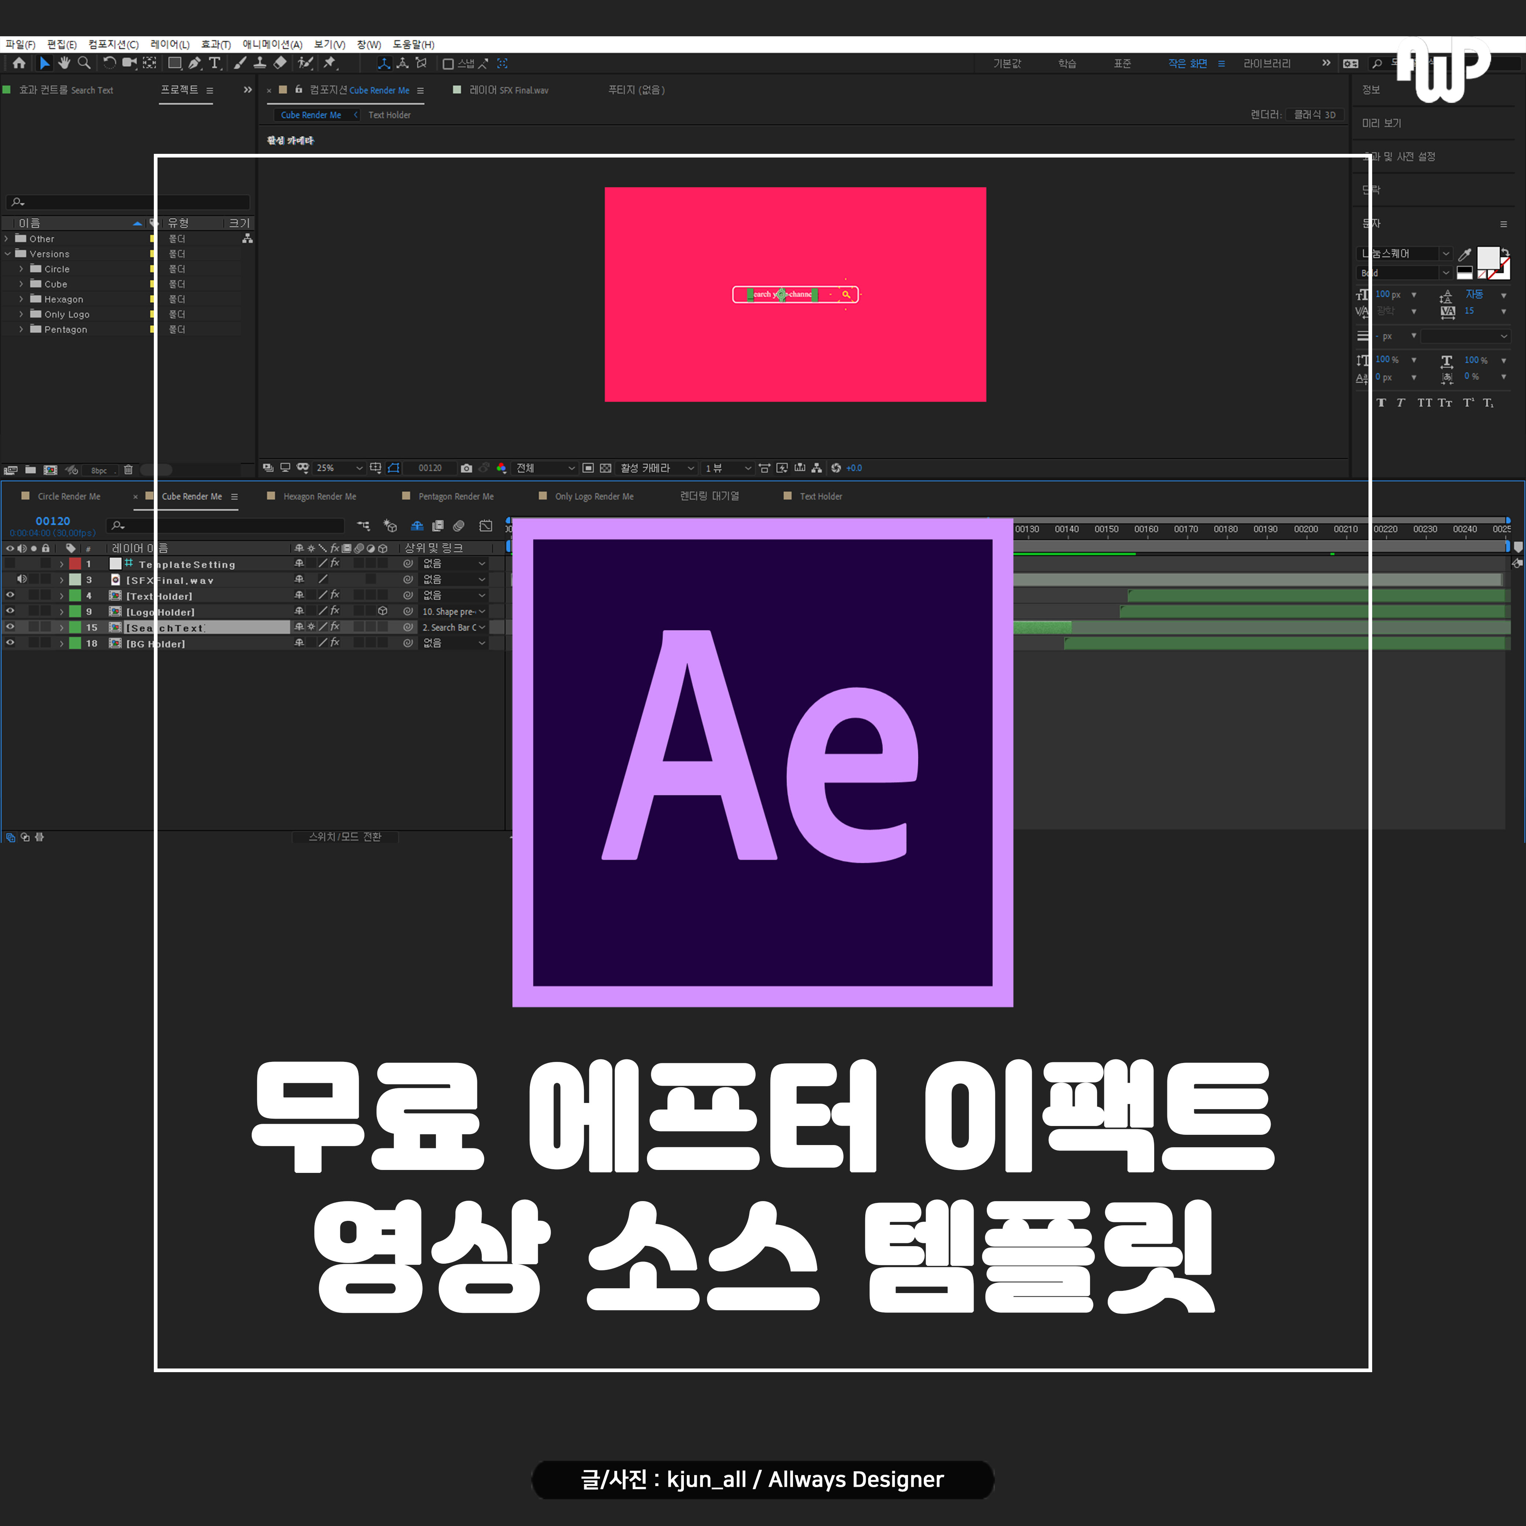Screen dimensions: 1526x1526
Task: Select the Hand tool
Action: pyautogui.click(x=64, y=63)
